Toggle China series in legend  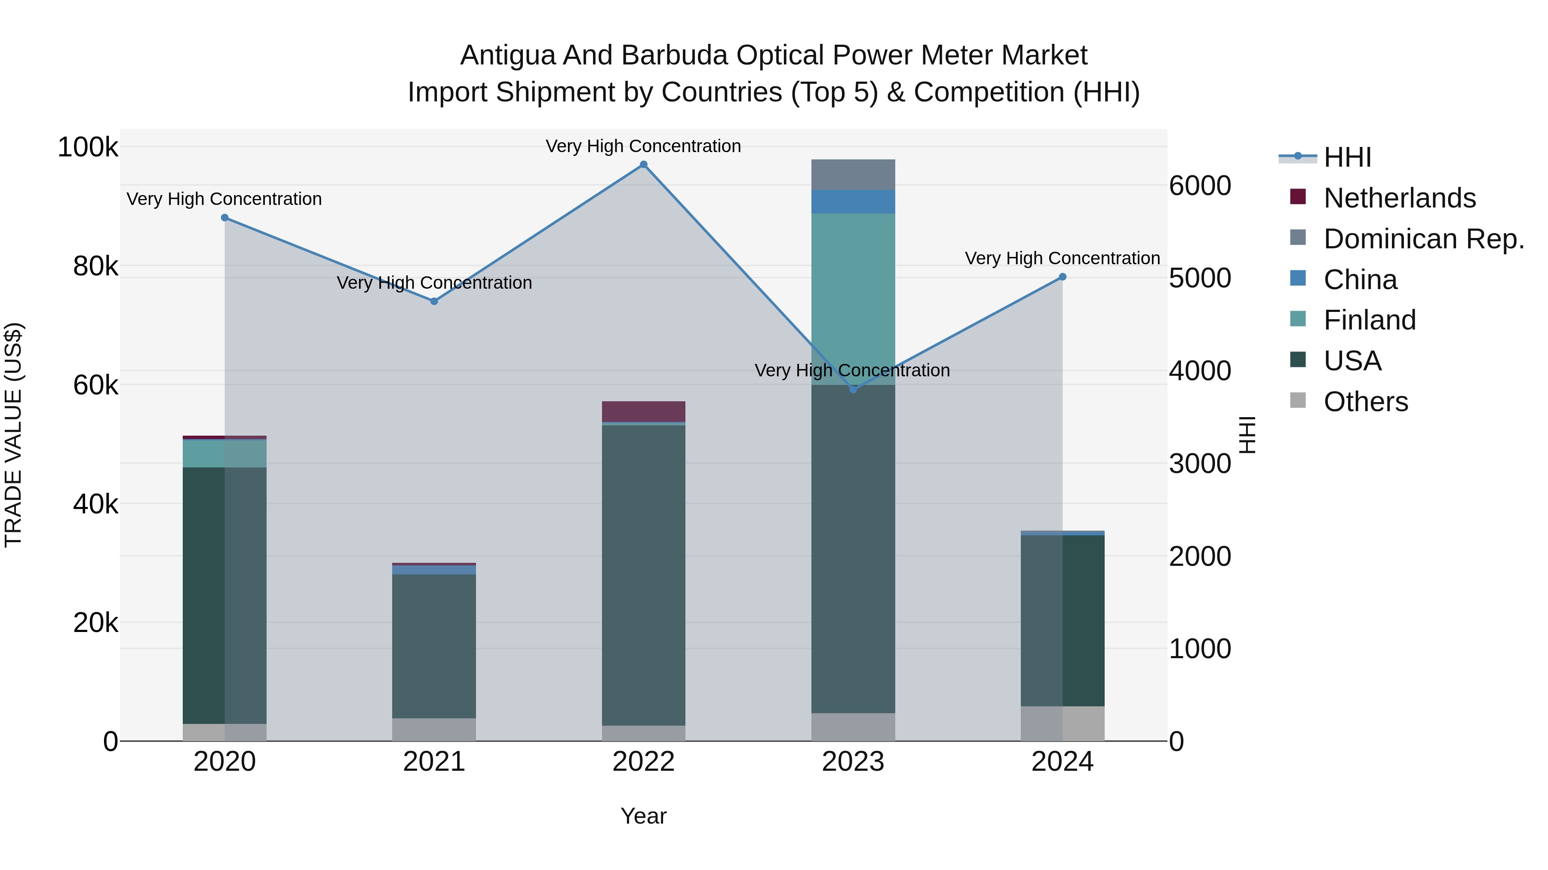coord(1344,279)
